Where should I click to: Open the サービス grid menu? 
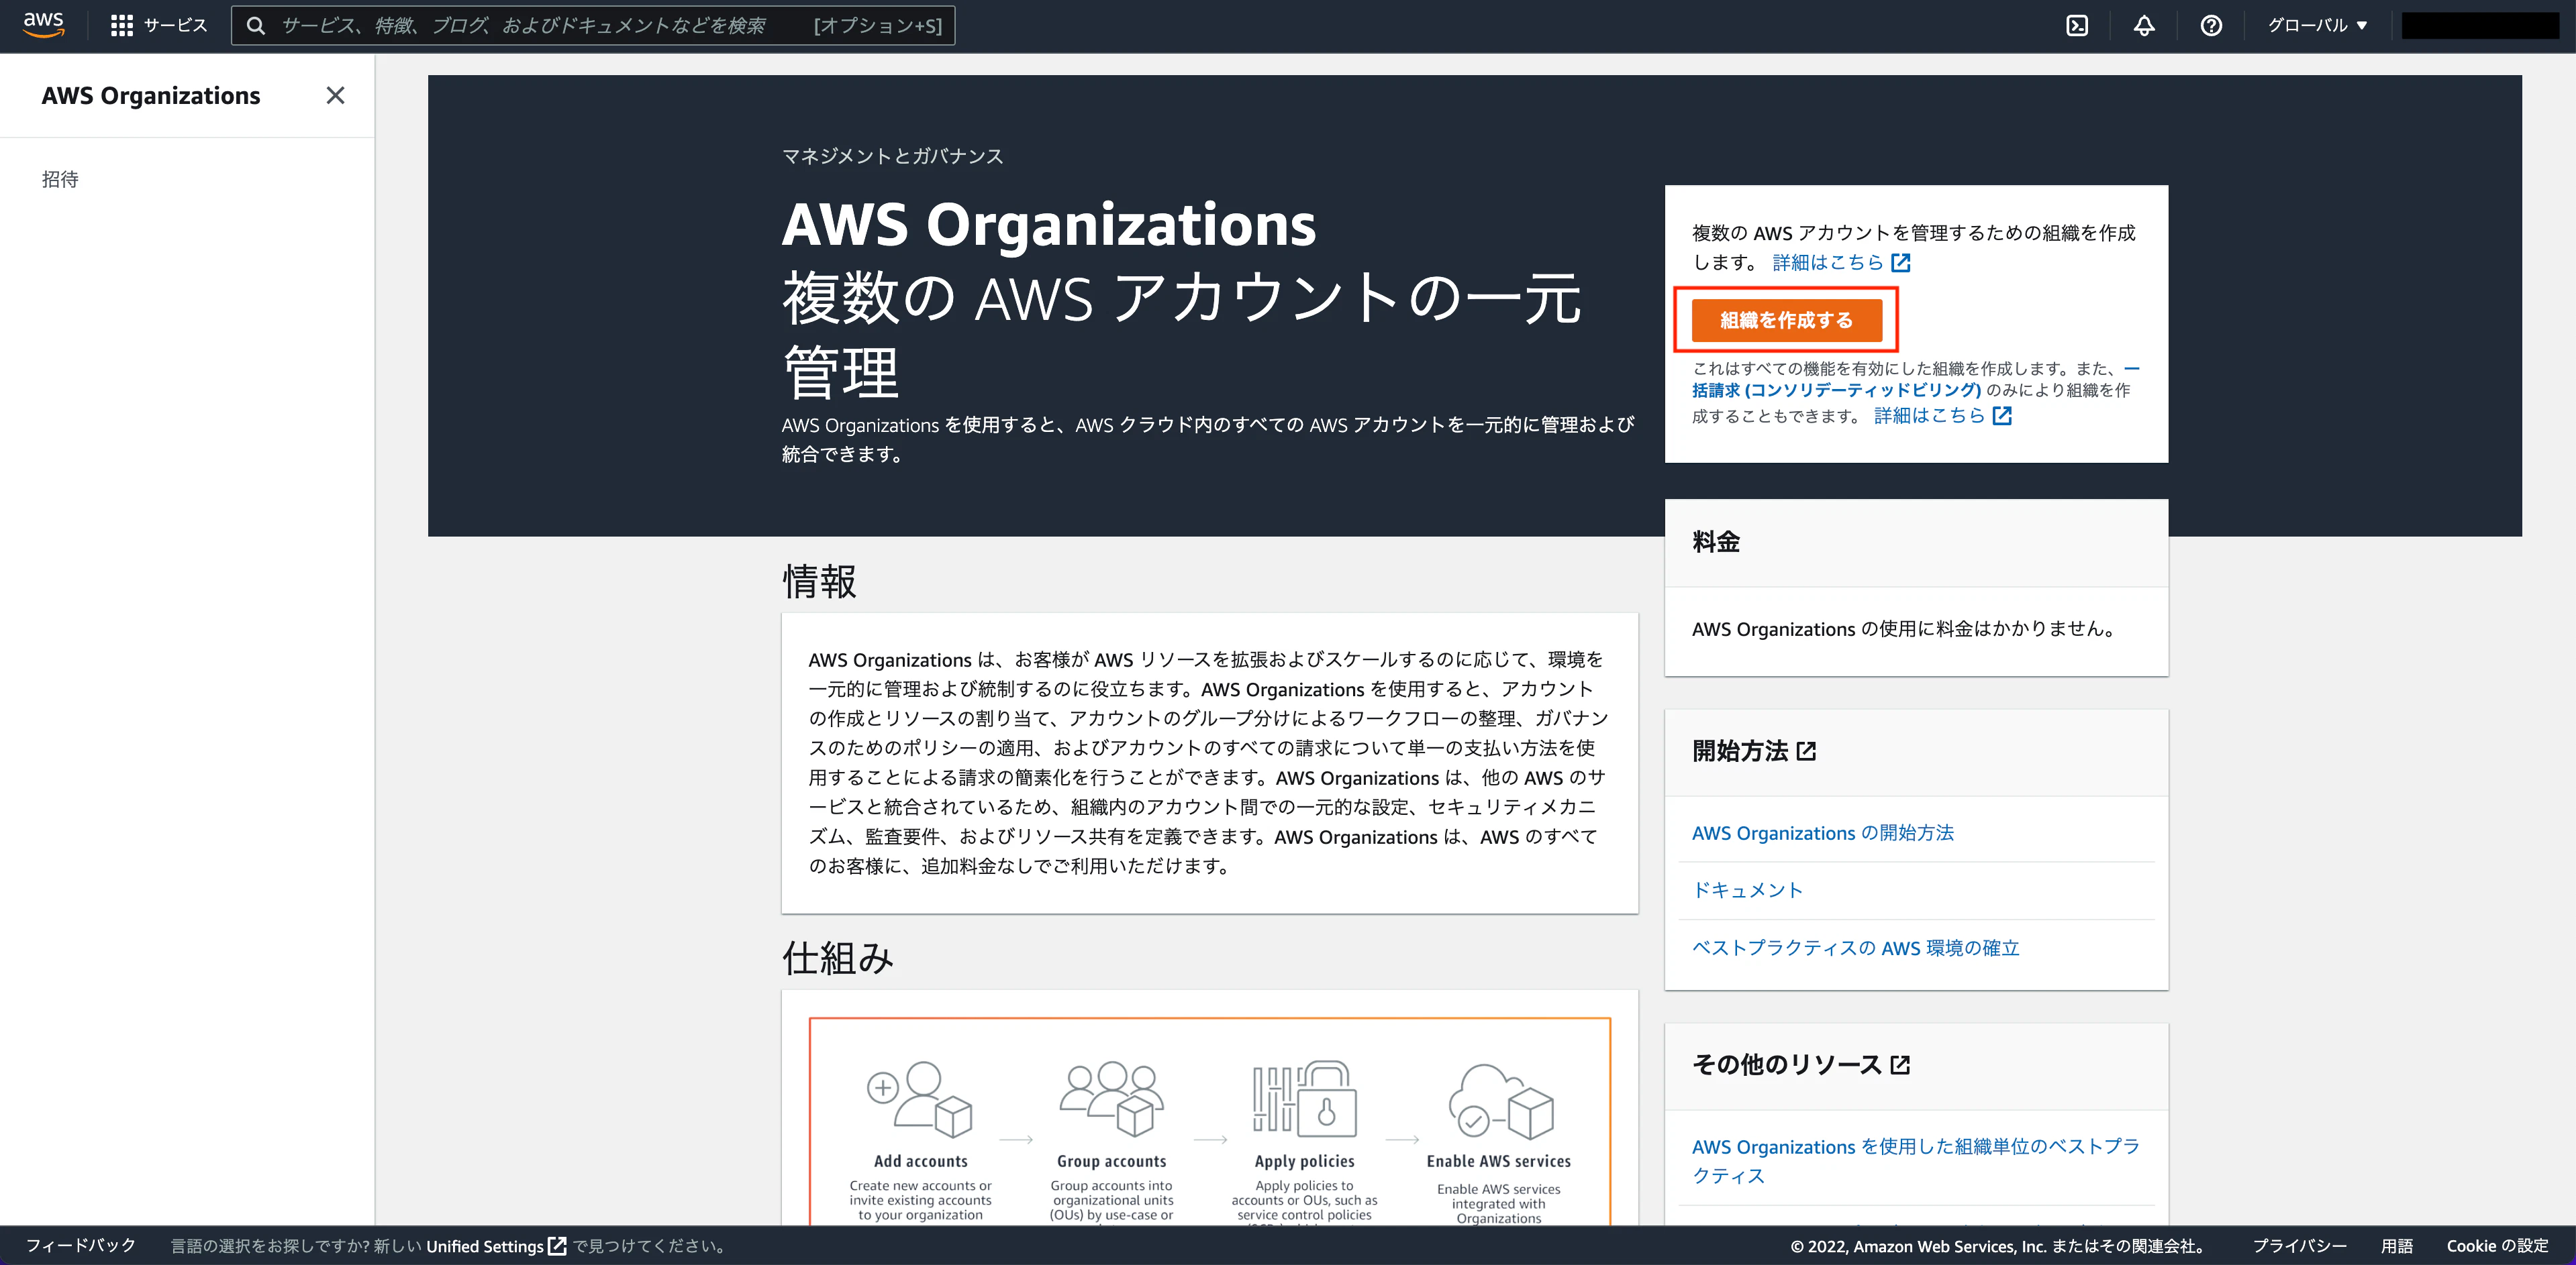pyautogui.click(x=159, y=26)
